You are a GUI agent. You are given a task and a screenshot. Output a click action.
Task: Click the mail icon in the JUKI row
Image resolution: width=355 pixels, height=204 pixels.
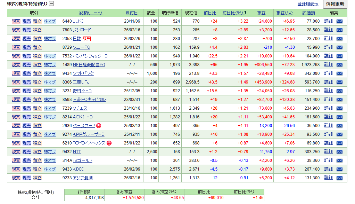[x=339, y=21]
